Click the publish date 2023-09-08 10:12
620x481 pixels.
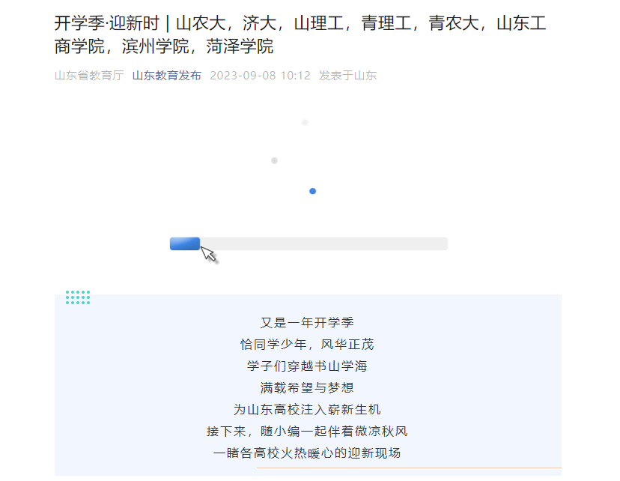(260, 76)
